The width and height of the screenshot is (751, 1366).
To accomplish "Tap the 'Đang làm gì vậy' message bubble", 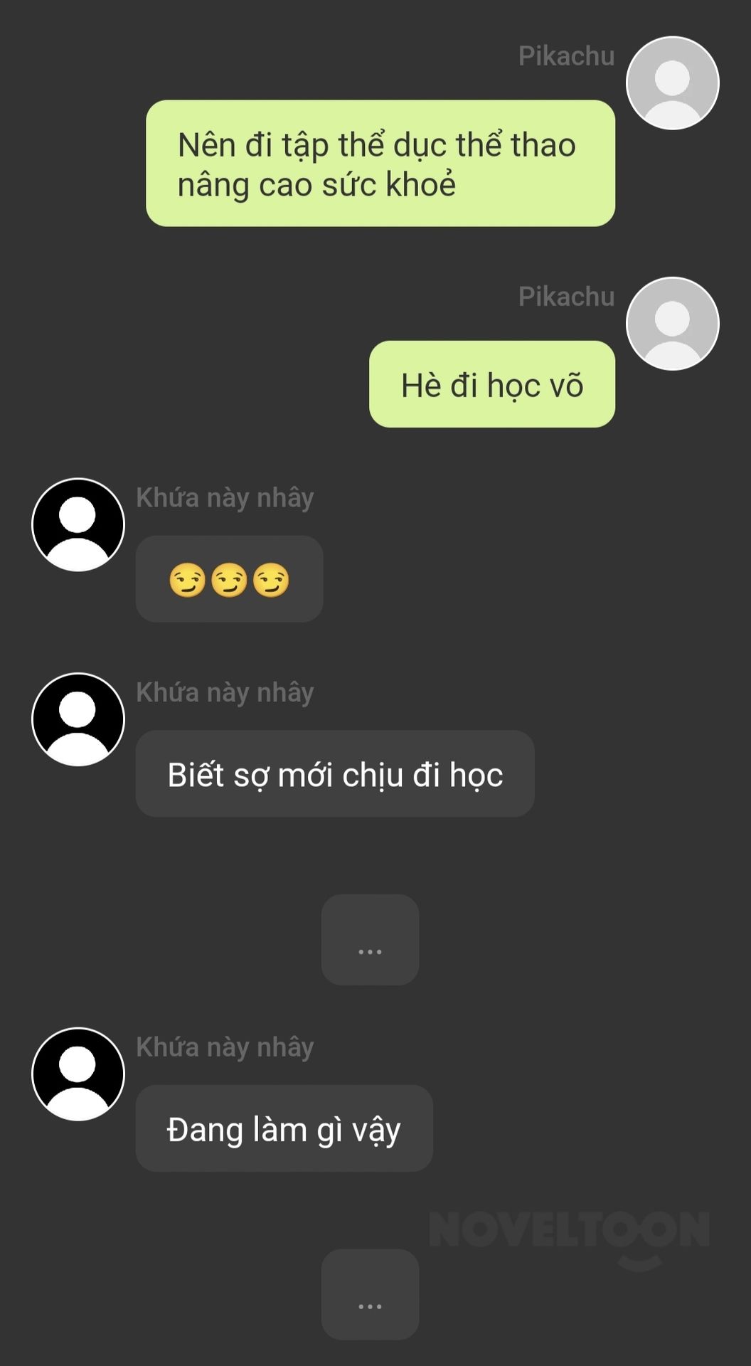I will pyautogui.click(x=284, y=1128).
